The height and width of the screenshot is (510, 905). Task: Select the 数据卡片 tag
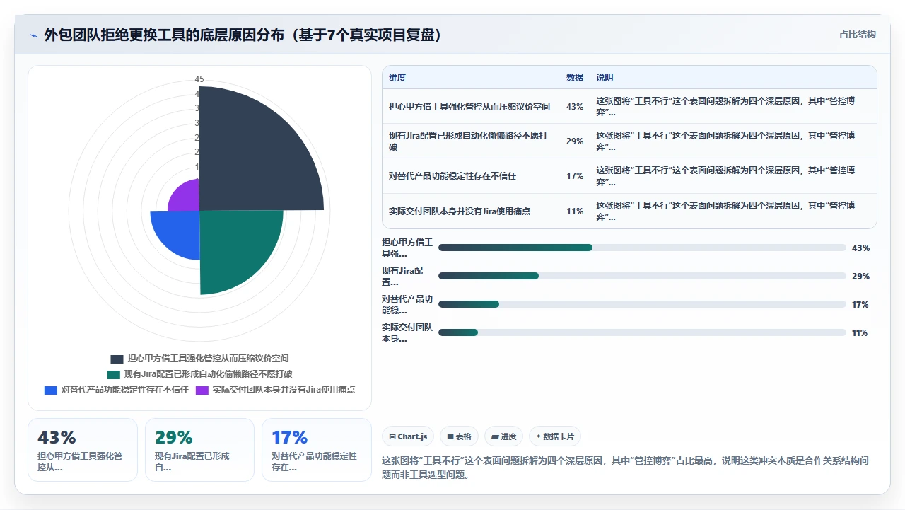coord(555,436)
